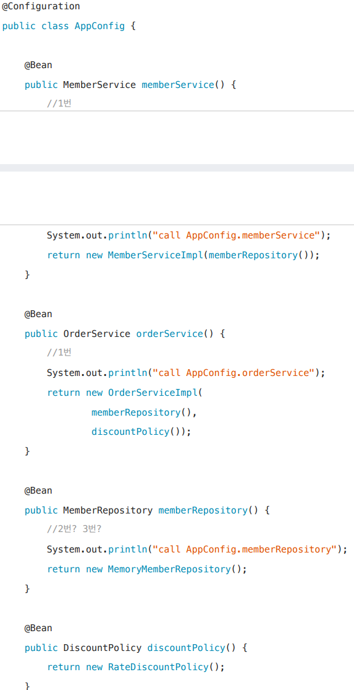Click the 'return new OrderServiceImpl(' line
Viewport: 354px width, 690px height.
125,393
